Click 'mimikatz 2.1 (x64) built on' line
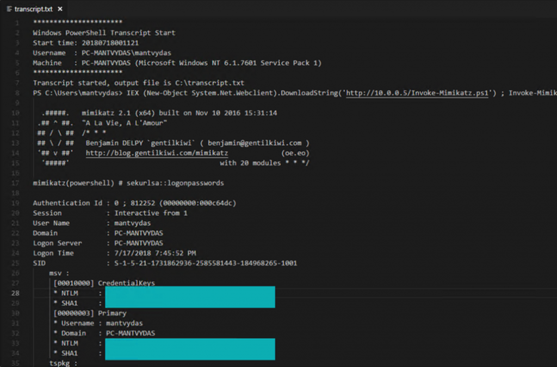Image resolution: width=557 pixels, height=367 pixels. click(179, 113)
